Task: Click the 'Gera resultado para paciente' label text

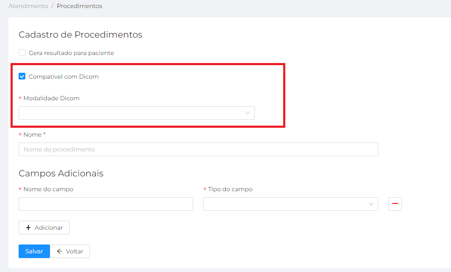Action: click(71, 53)
